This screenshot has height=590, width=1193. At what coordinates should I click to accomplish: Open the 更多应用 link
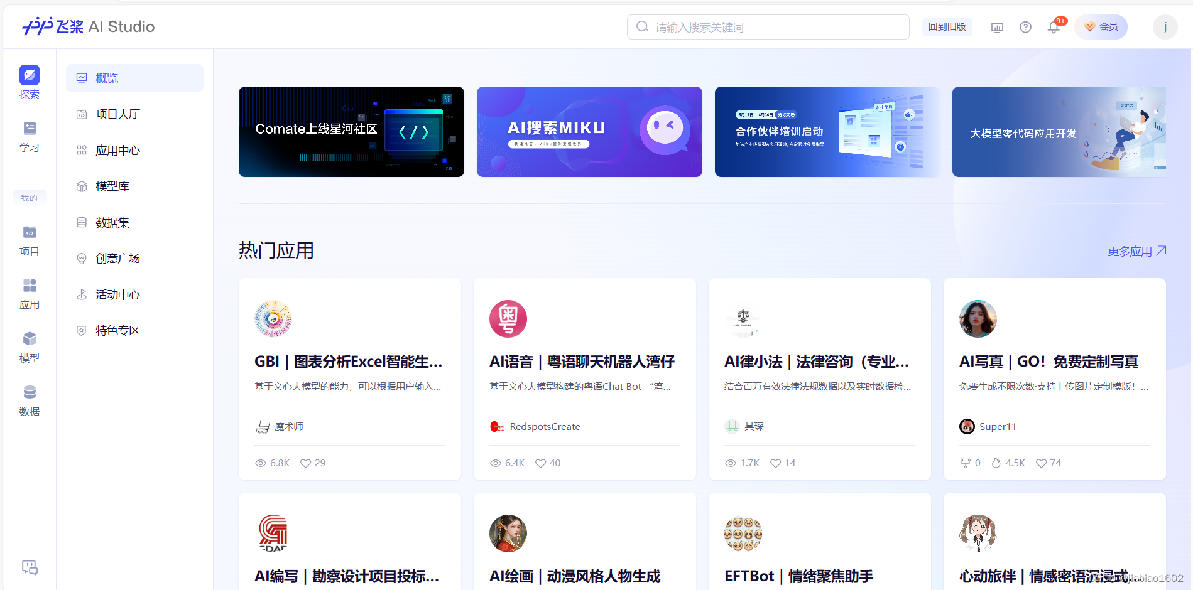click(1137, 251)
